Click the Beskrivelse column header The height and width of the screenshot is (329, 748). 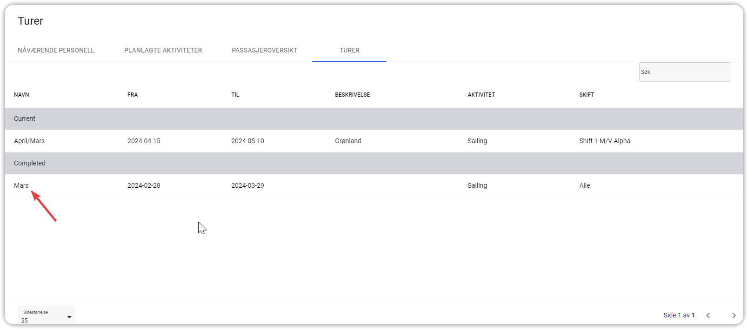[352, 95]
